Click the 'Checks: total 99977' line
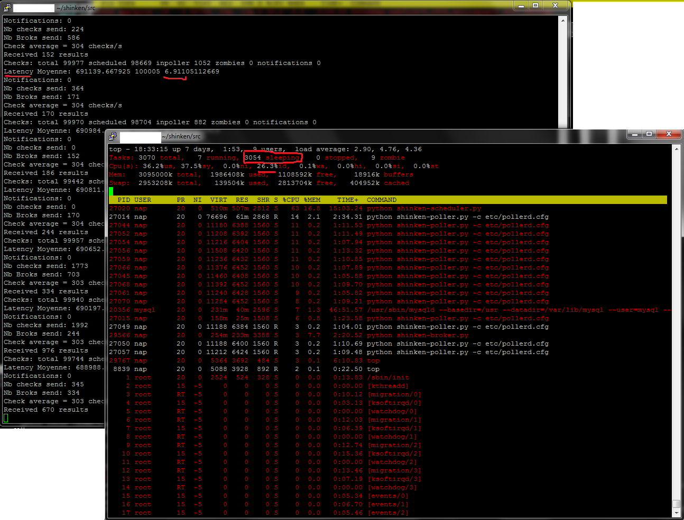 (162, 63)
